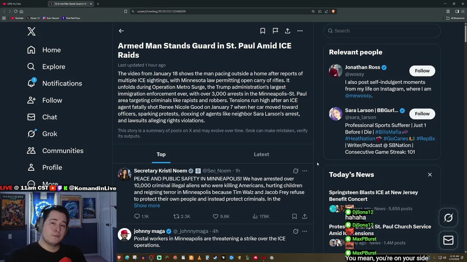
Task: Open Brave from the taskbar
Action: pyautogui.click(x=119, y=258)
